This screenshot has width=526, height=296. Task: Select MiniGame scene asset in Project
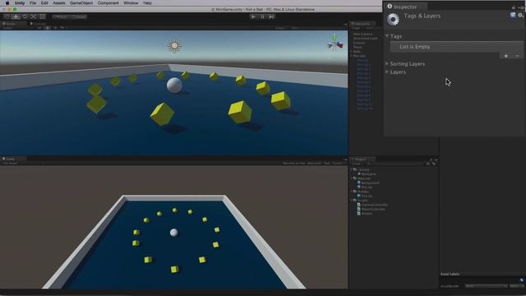click(369, 173)
